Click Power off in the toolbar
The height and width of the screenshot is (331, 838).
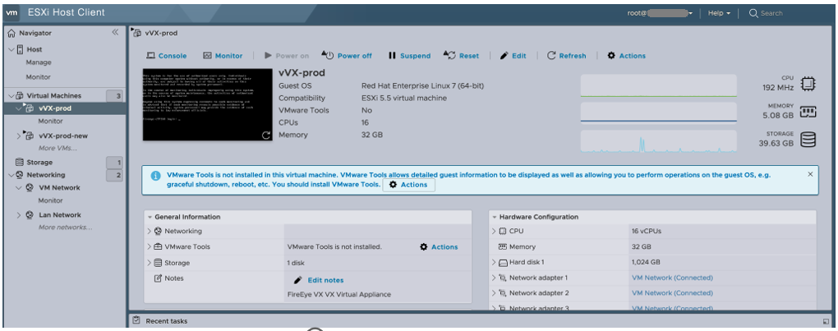coord(347,56)
